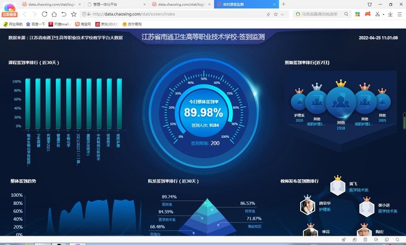Click the 2022-04-25 timestamp
406x245 pixels.
pyautogui.click(x=378, y=38)
